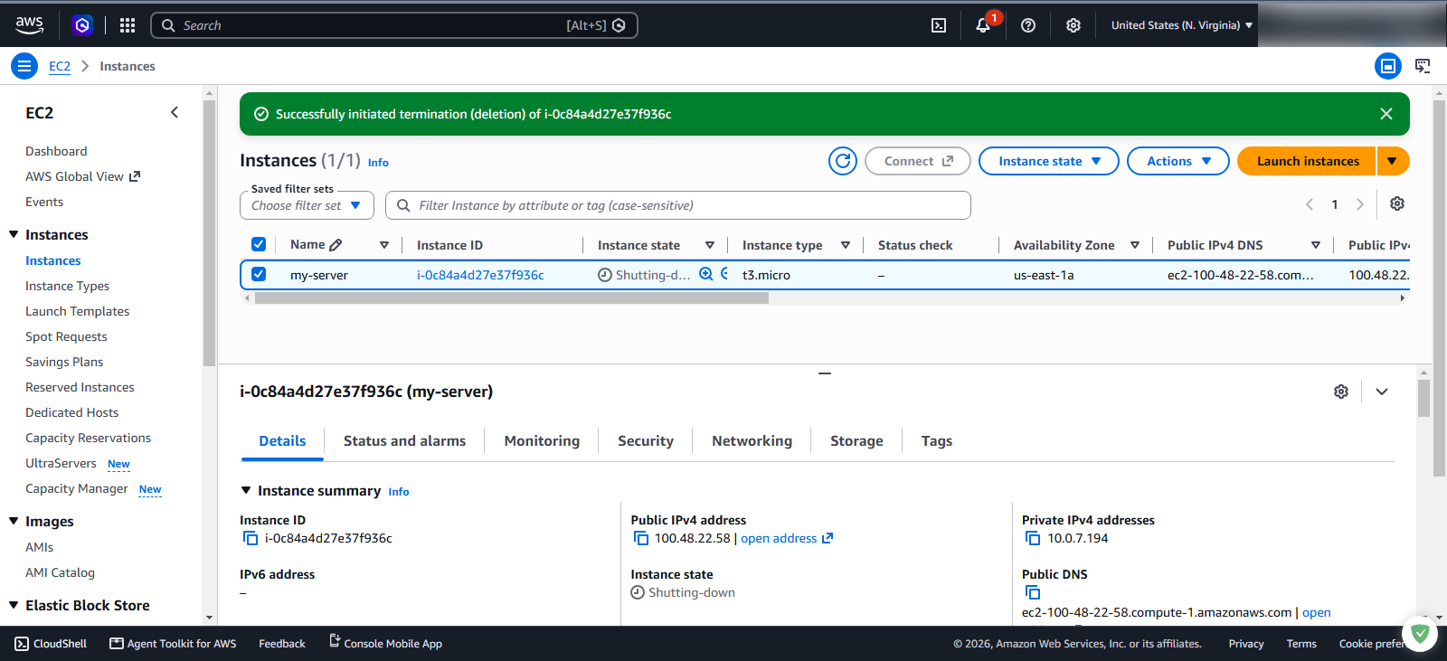Open the Instance state dropdown
This screenshot has height=661, width=1447.
pos(1049,161)
